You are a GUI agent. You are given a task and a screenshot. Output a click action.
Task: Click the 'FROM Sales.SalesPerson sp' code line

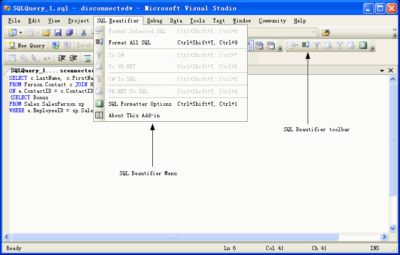click(x=46, y=104)
